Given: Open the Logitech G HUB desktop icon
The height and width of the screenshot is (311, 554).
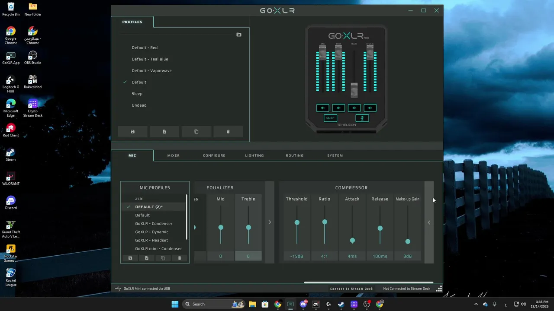Looking at the screenshot, I should [11, 84].
